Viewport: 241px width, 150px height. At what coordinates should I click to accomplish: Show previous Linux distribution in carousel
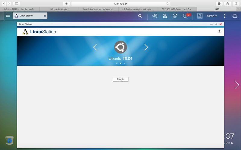point(95,47)
